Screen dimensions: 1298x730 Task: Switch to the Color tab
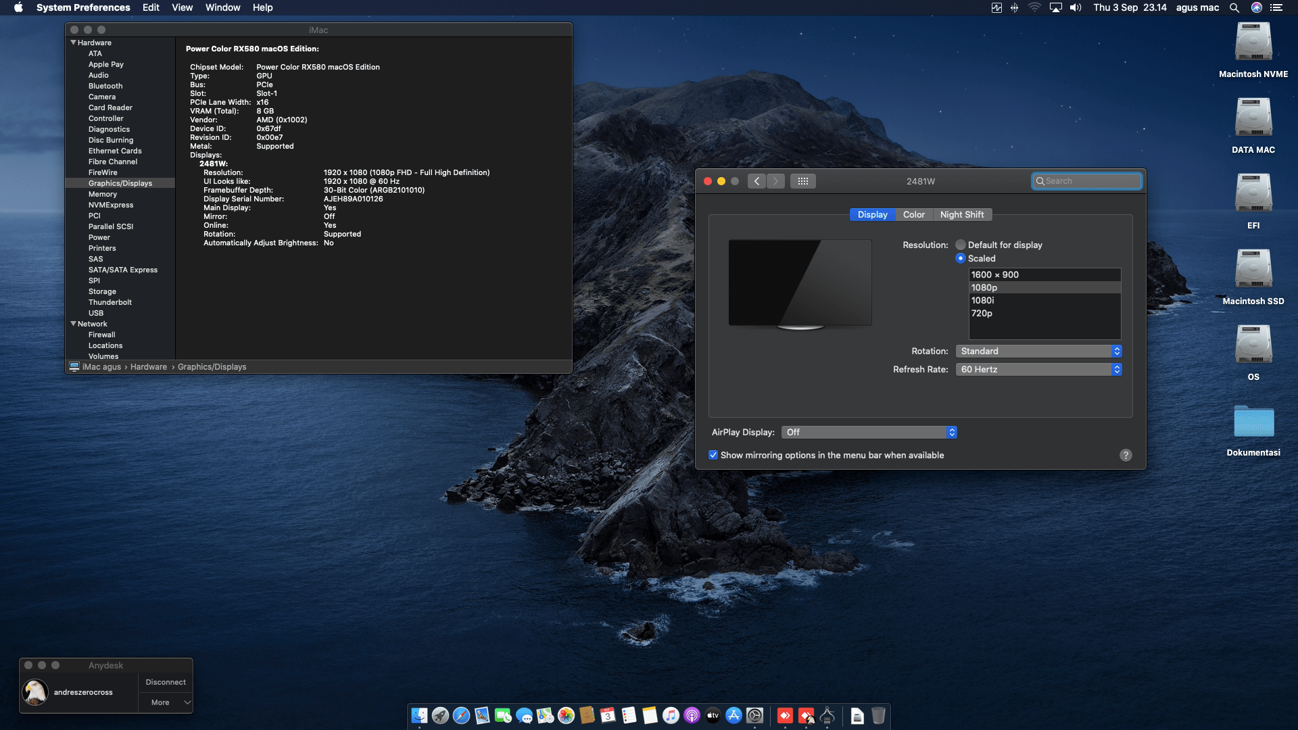pyautogui.click(x=913, y=214)
